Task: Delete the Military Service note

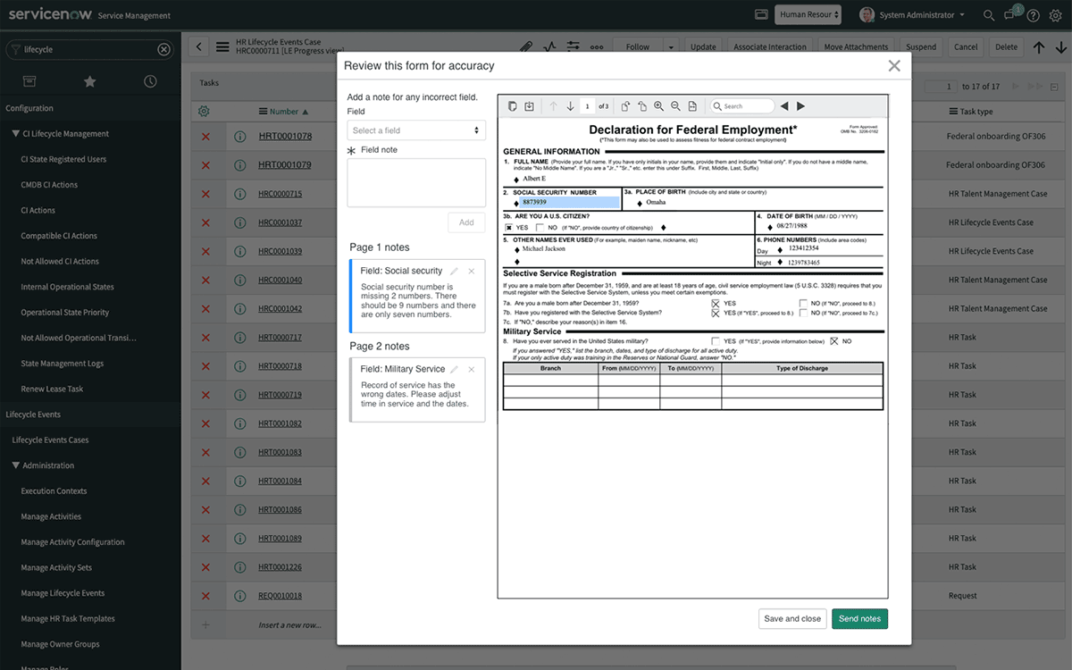Action: (471, 369)
